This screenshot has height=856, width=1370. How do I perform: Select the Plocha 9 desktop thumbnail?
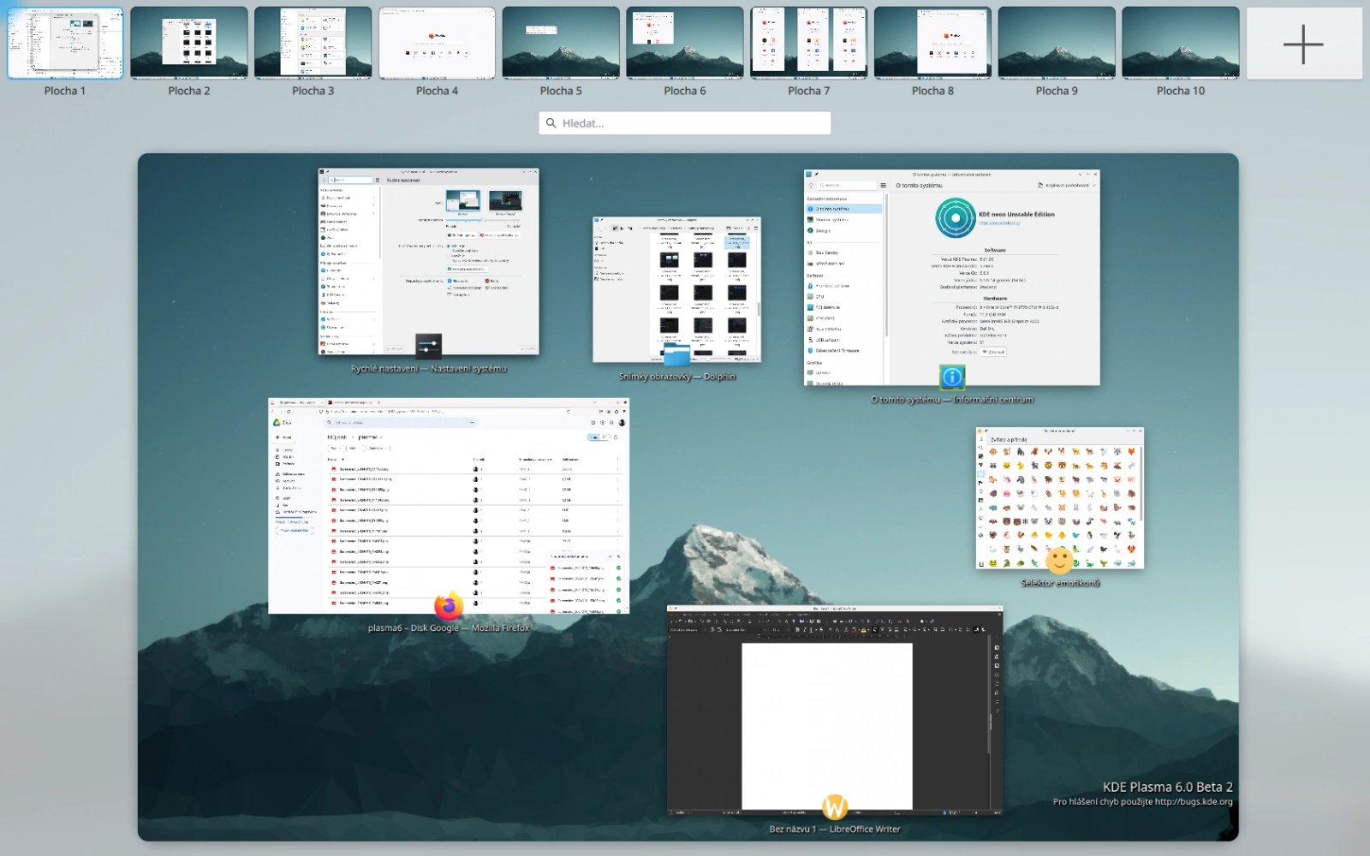[1057, 44]
